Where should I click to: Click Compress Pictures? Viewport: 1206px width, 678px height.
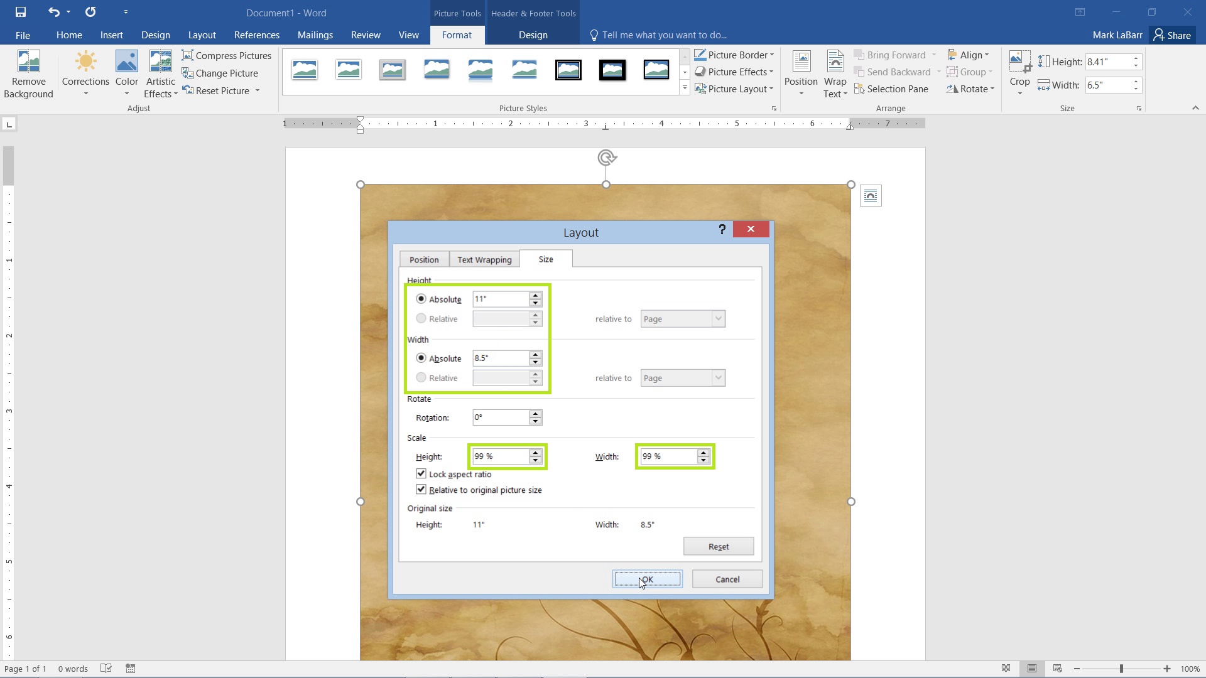227,55
